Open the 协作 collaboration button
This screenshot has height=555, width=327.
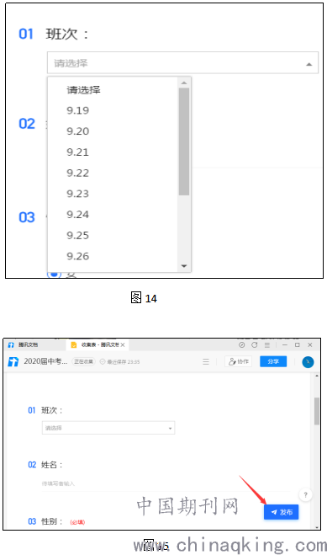[x=239, y=361]
